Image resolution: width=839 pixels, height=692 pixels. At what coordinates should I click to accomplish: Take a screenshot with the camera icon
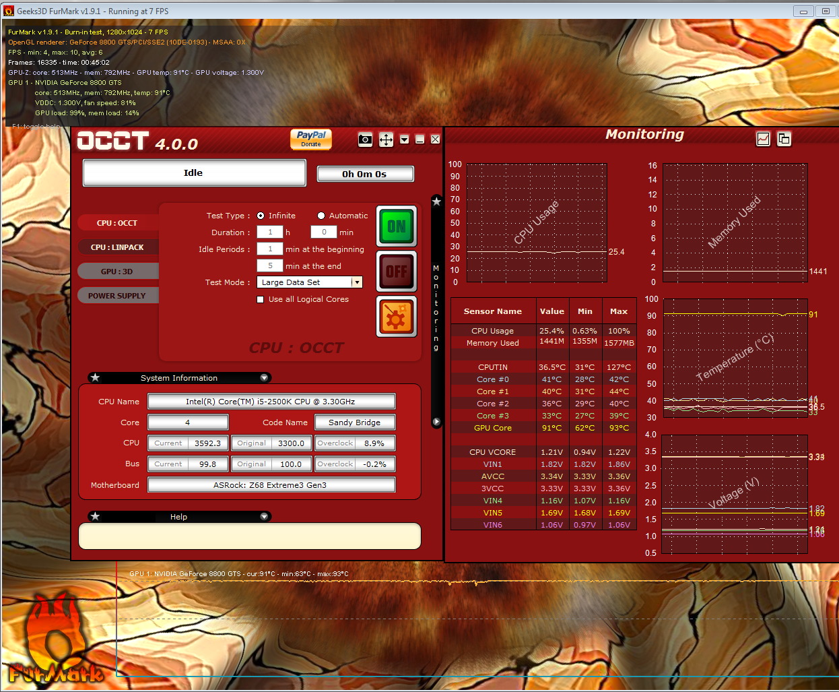365,139
